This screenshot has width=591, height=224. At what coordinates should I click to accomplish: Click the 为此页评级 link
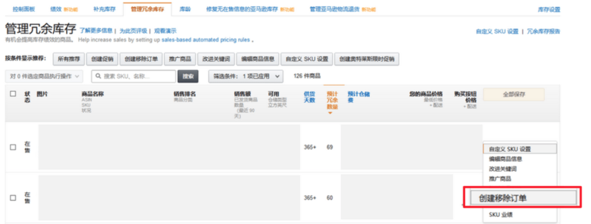133,31
